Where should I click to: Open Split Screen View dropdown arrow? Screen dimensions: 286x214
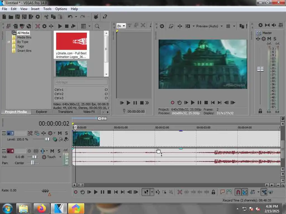coord(194,26)
